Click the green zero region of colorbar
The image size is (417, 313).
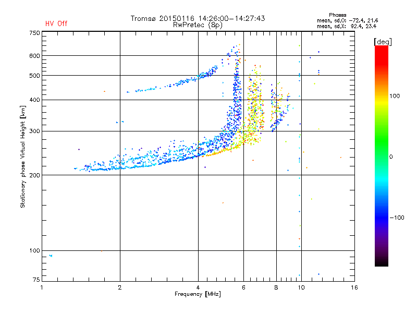tap(382, 156)
